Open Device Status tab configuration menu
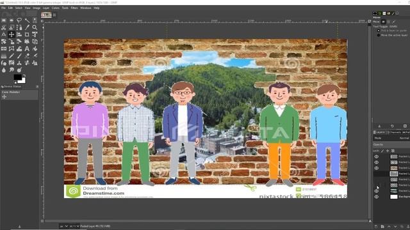Viewport: 410px width, 230px height. point(37,86)
